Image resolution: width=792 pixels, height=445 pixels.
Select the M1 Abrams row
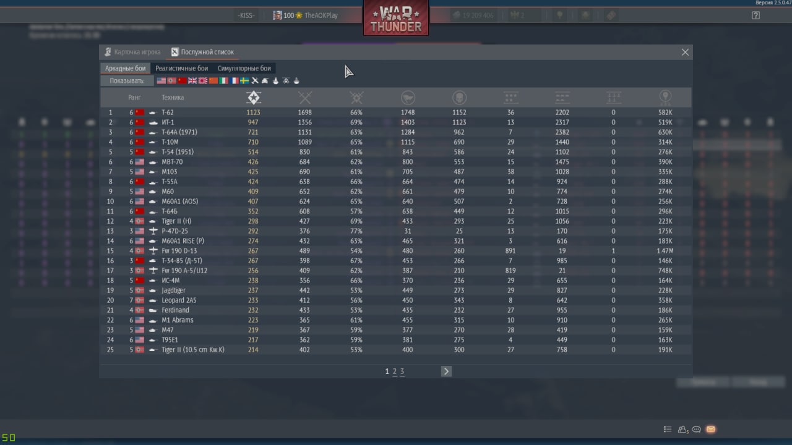click(x=396, y=320)
